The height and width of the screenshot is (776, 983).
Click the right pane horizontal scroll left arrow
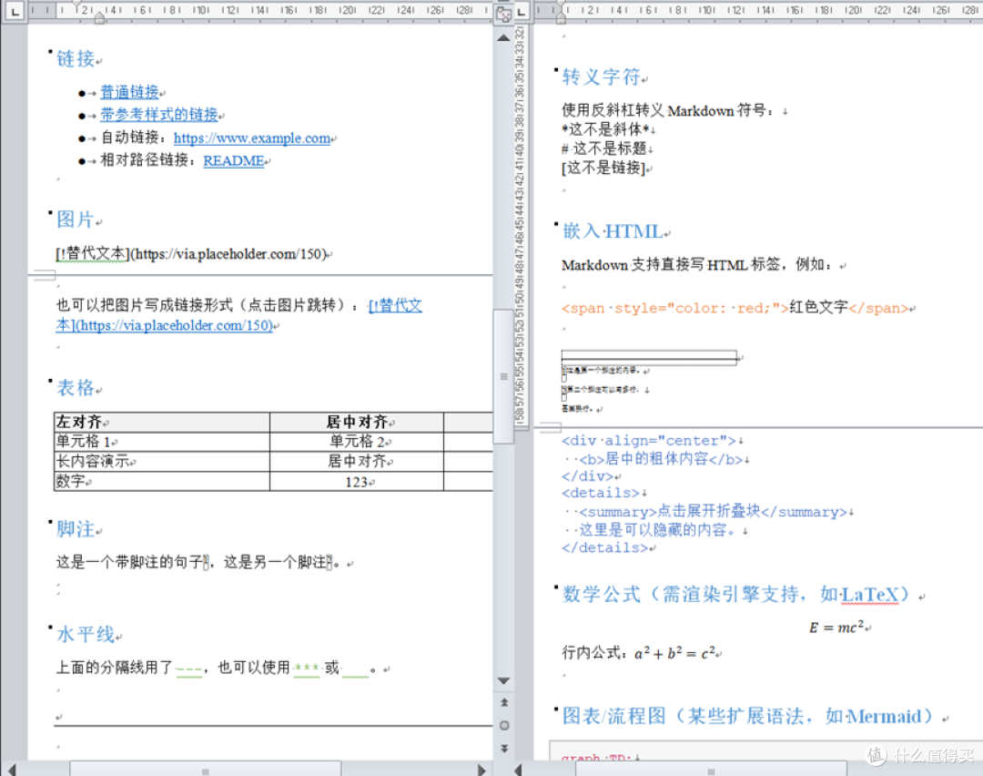tap(519, 769)
